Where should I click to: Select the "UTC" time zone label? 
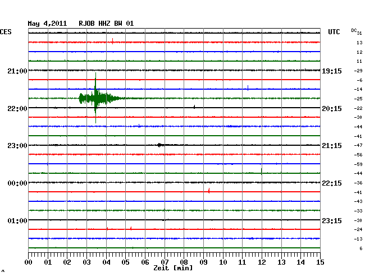point(334,32)
